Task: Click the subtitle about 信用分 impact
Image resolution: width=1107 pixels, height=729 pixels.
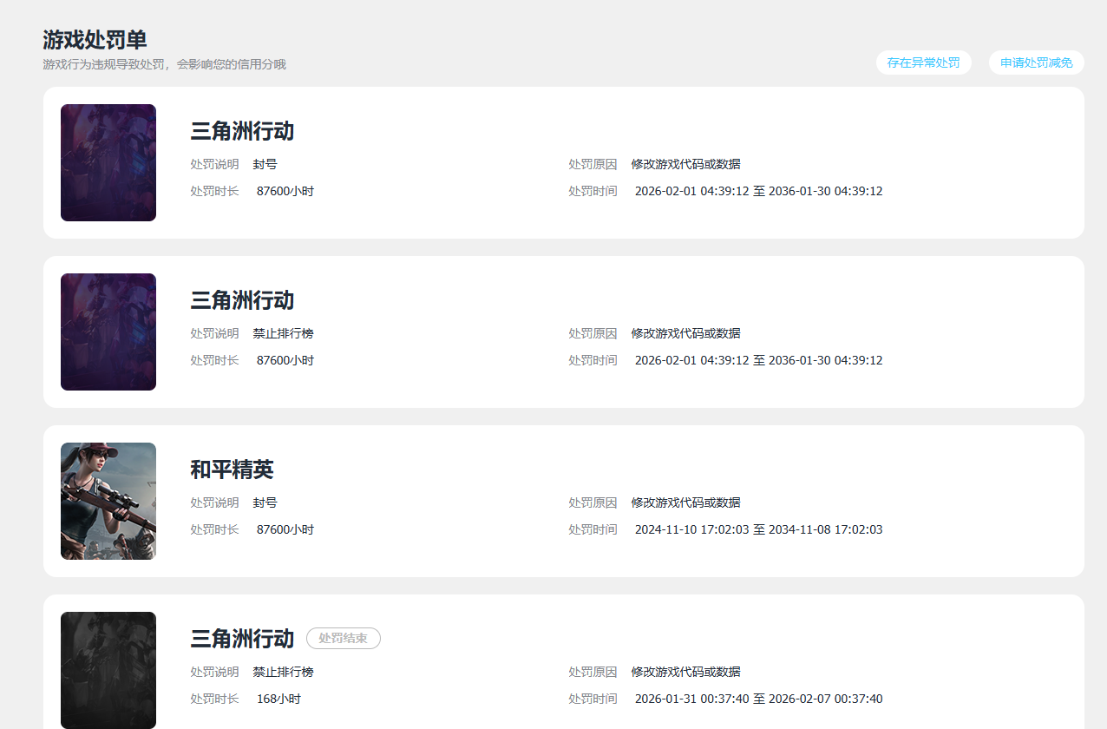Action: 164,64
